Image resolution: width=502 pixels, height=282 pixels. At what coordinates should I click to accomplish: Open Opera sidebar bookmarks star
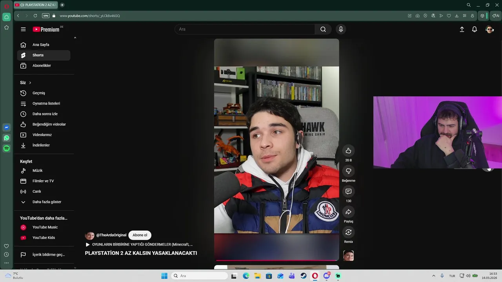(x=6, y=27)
